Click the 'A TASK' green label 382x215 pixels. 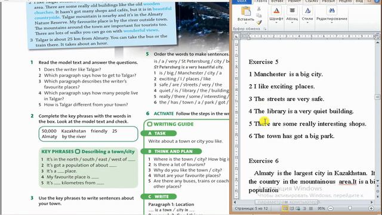click(x=159, y=133)
